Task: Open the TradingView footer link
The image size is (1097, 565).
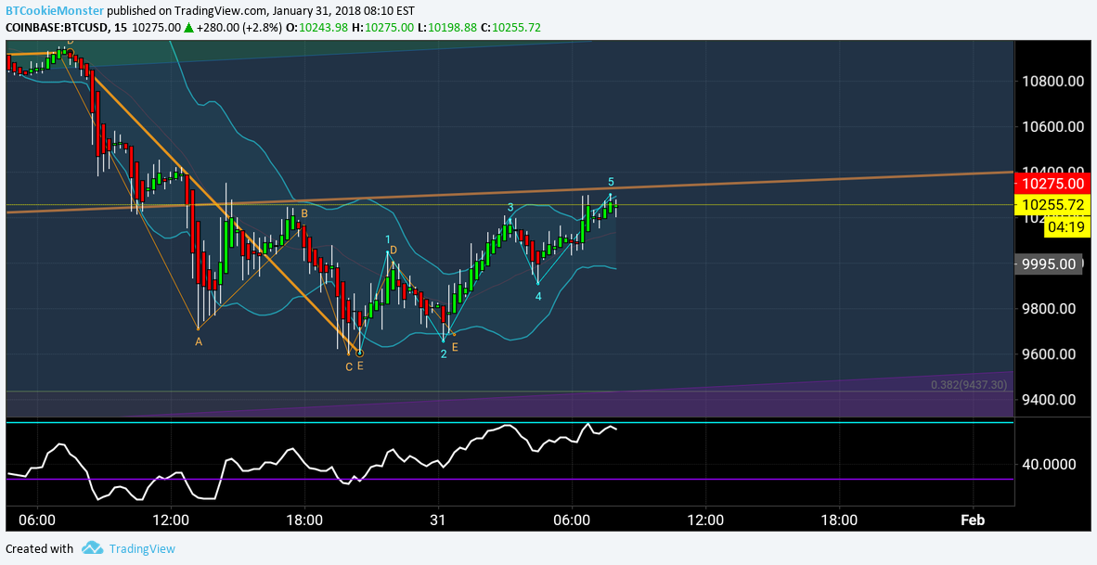Action: pos(140,549)
